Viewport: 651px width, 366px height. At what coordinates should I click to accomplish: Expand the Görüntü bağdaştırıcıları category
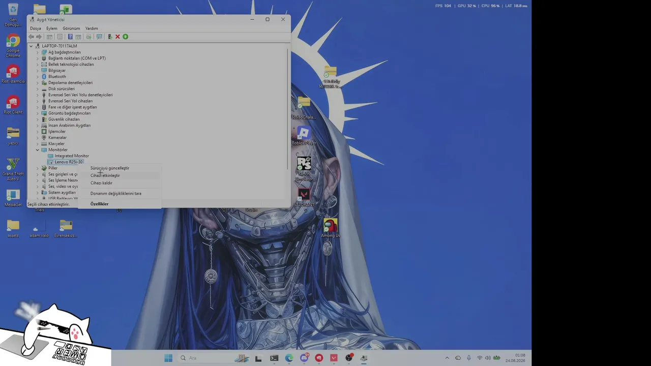(37, 113)
